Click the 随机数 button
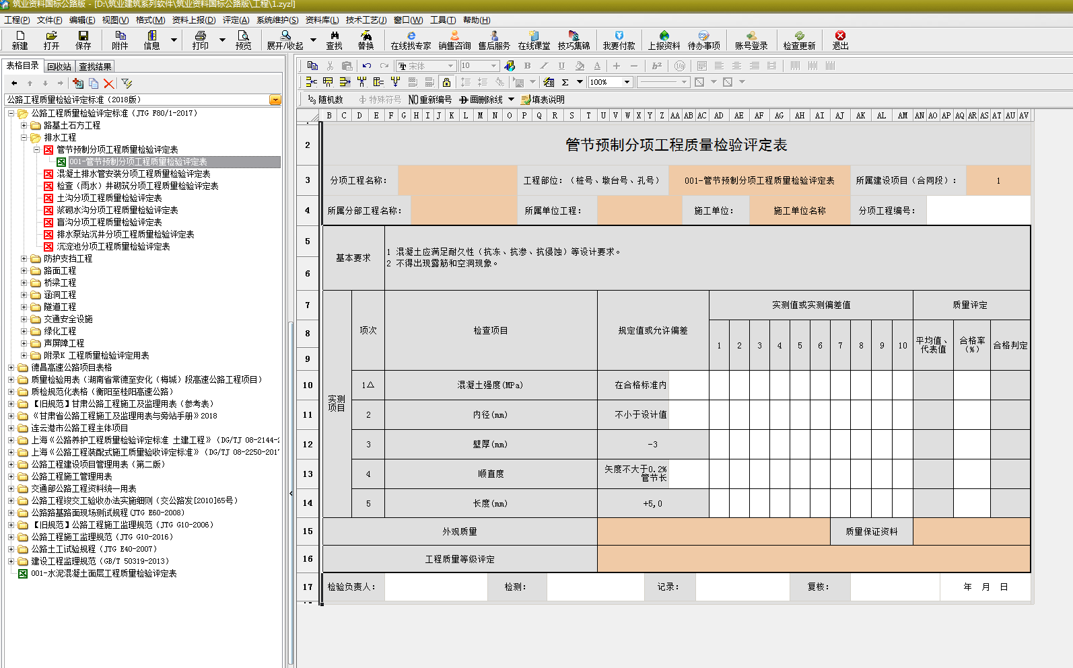The image size is (1073, 668). click(325, 100)
